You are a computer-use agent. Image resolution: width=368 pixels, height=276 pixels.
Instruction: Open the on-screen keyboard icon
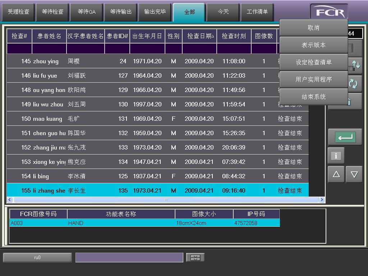(195, 257)
